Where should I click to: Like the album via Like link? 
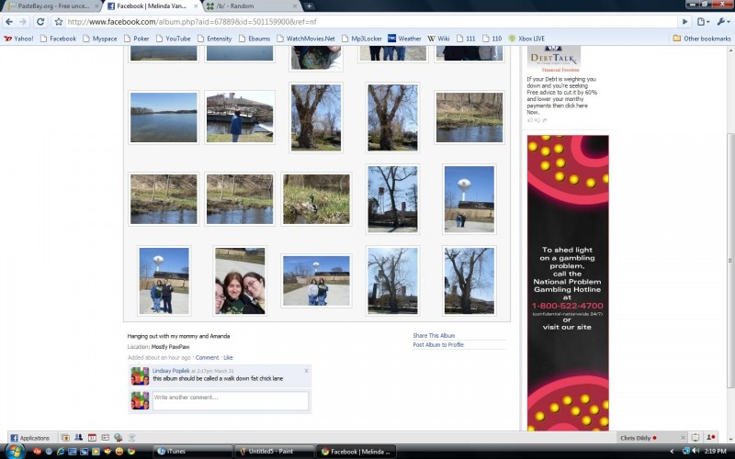228,357
